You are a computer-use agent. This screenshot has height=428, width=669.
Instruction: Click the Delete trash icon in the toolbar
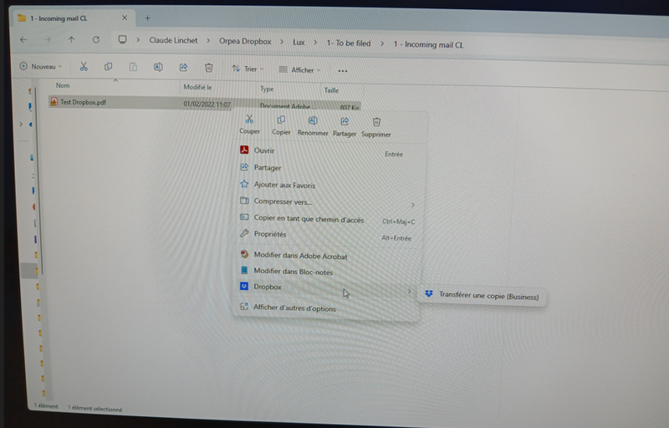coord(208,68)
